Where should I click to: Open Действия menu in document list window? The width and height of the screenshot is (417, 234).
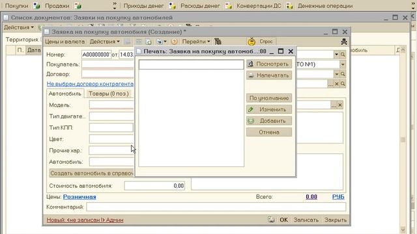19,27
